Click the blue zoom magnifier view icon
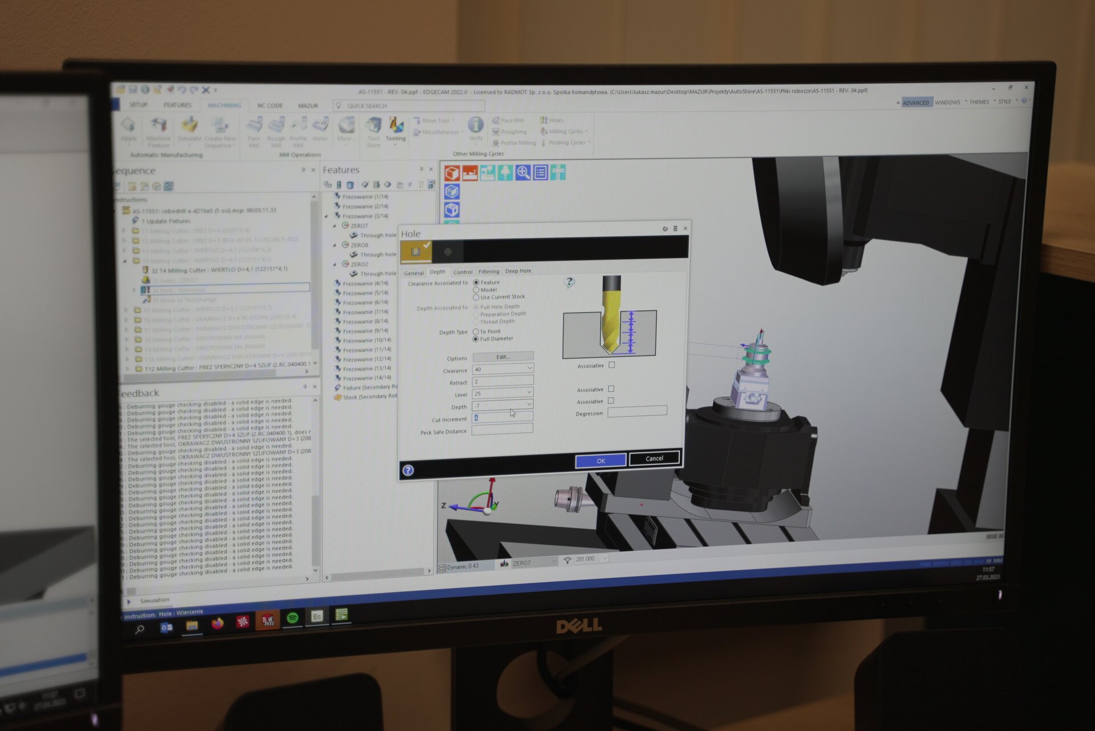 [522, 172]
